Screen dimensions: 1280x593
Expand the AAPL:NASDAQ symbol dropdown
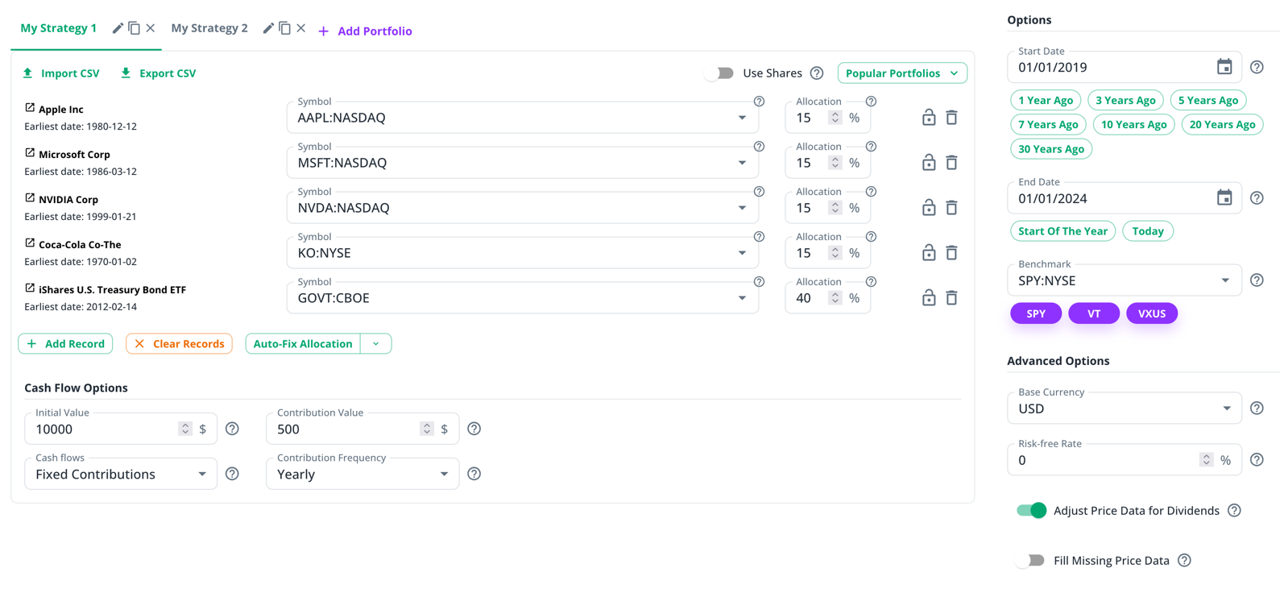pos(742,118)
